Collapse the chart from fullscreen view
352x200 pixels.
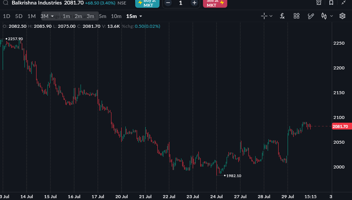[x=343, y=3]
